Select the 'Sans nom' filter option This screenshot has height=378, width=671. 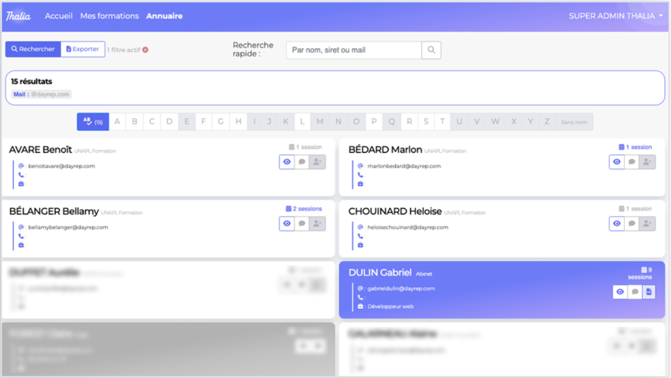tap(574, 122)
